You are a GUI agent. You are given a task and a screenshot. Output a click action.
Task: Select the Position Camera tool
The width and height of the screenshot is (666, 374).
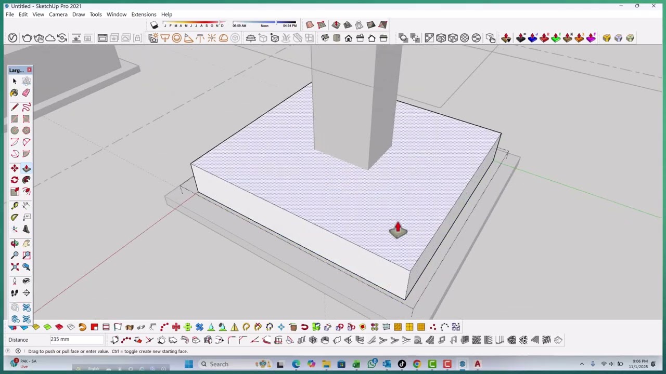(x=15, y=281)
